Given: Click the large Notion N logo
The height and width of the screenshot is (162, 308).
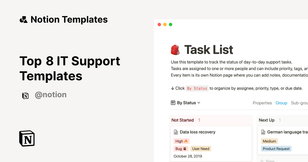Looking at the screenshot, I should 27,138.
